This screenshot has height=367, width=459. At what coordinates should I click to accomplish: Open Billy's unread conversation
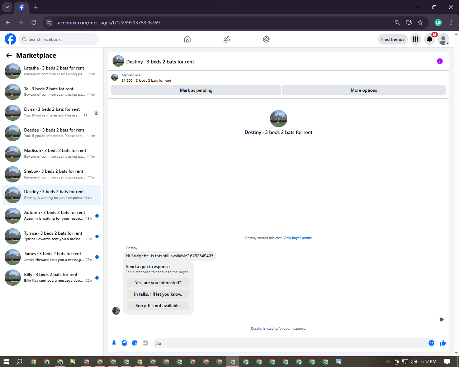pyautogui.click(x=52, y=278)
